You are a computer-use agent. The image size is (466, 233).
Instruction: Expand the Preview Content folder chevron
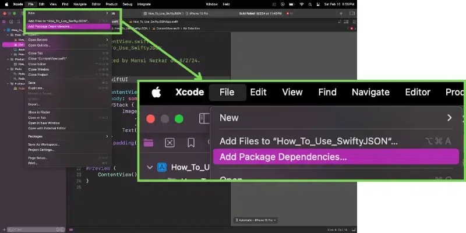pyautogui.click(x=11, y=54)
